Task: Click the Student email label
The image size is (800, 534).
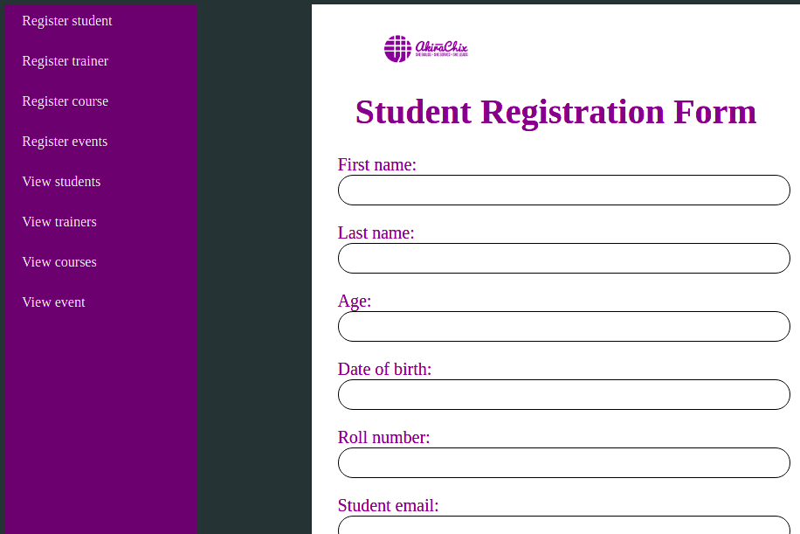Action: pyautogui.click(x=388, y=506)
